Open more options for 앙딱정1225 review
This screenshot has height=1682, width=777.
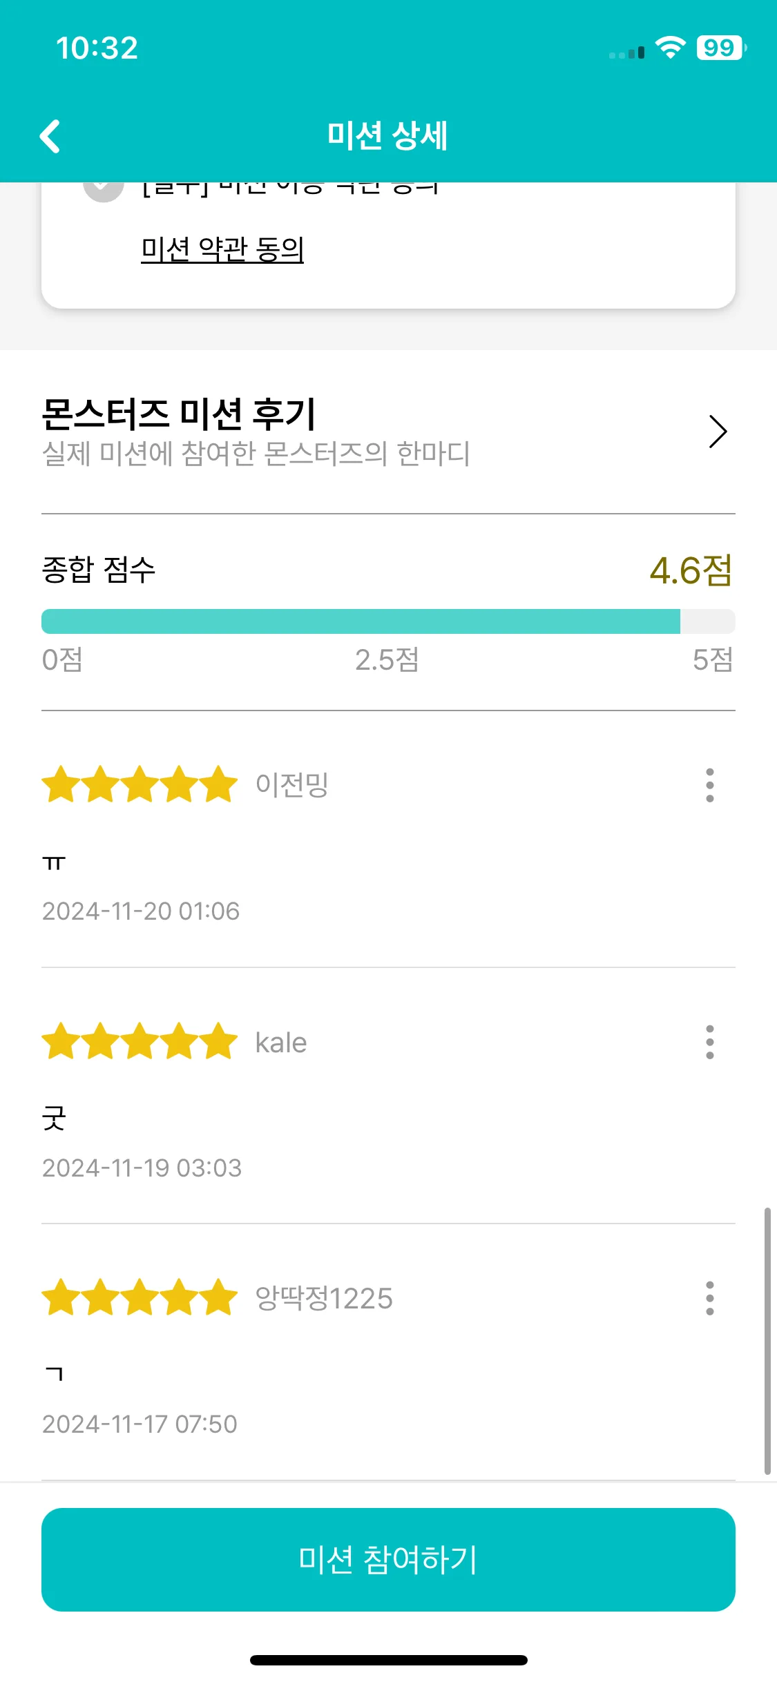pos(709,1298)
